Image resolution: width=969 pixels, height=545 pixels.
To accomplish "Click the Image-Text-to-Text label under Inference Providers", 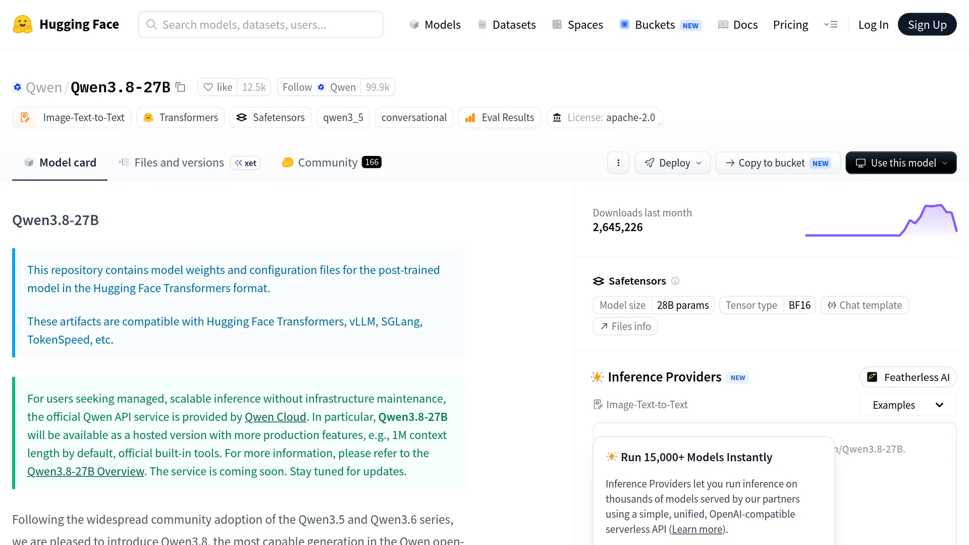I will point(640,405).
